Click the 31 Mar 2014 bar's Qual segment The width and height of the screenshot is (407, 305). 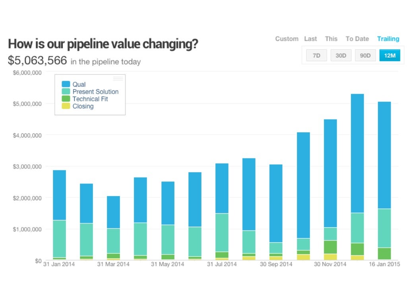point(113,212)
